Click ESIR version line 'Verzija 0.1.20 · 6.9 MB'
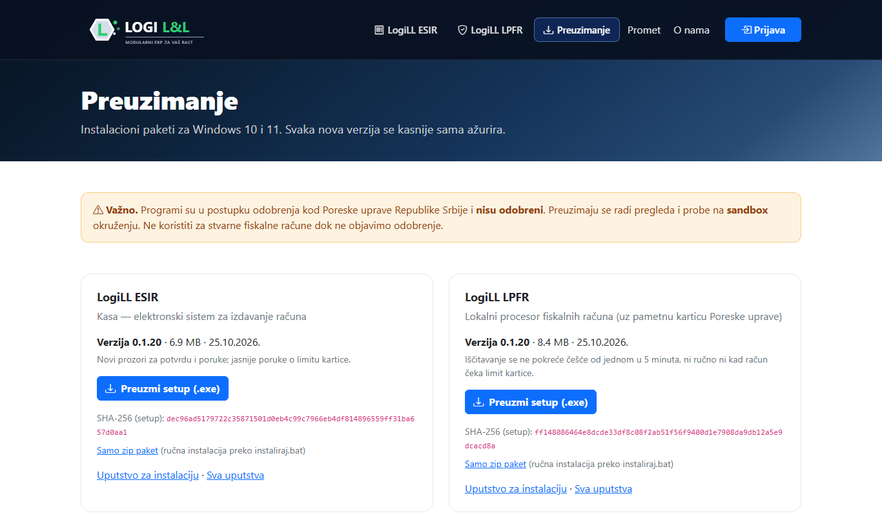The height and width of the screenshot is (529, 882). tap(178, 342)
